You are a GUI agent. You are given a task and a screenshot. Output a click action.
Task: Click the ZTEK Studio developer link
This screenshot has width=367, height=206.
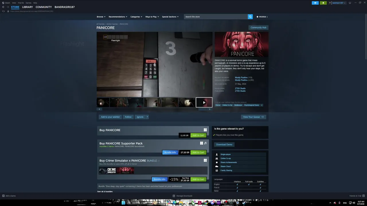coord(240,88)
